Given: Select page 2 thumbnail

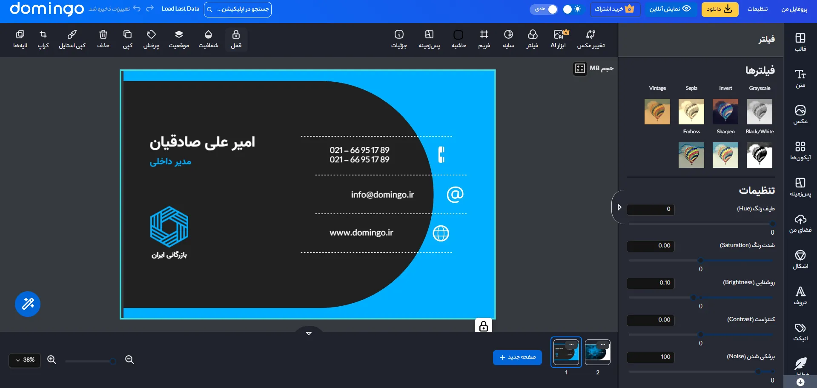Looking at the screenshot, I should pos(597,352).
